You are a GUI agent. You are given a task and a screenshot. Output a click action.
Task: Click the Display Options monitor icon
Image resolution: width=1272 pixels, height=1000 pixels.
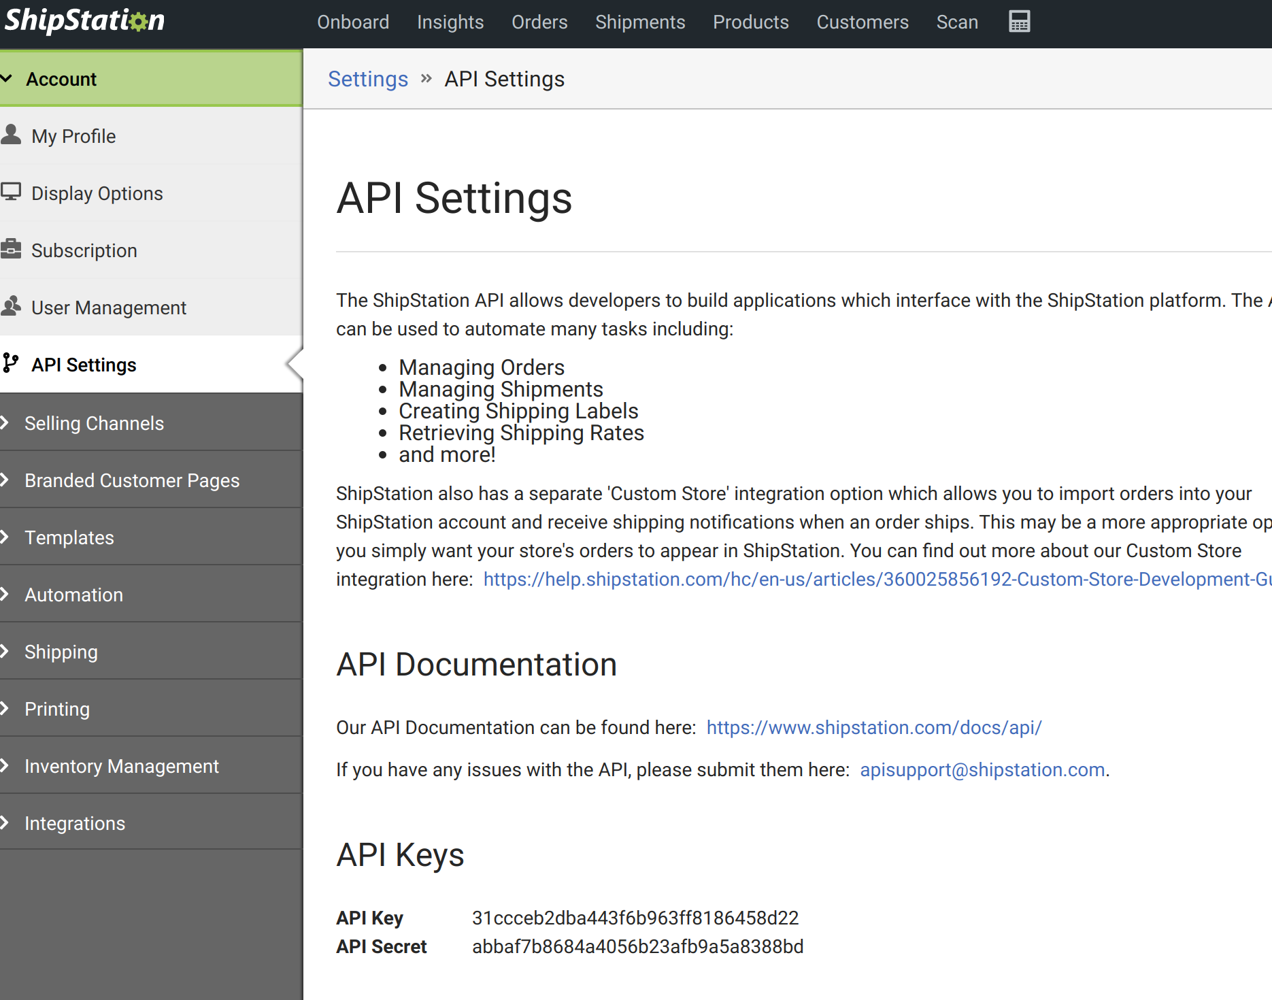click(x=11, y=192)
